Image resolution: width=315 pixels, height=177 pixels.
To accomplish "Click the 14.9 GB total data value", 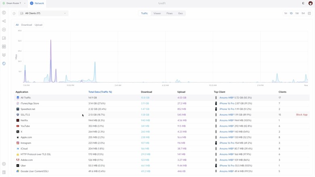I will pyautogui.click(x=92, y=97).
